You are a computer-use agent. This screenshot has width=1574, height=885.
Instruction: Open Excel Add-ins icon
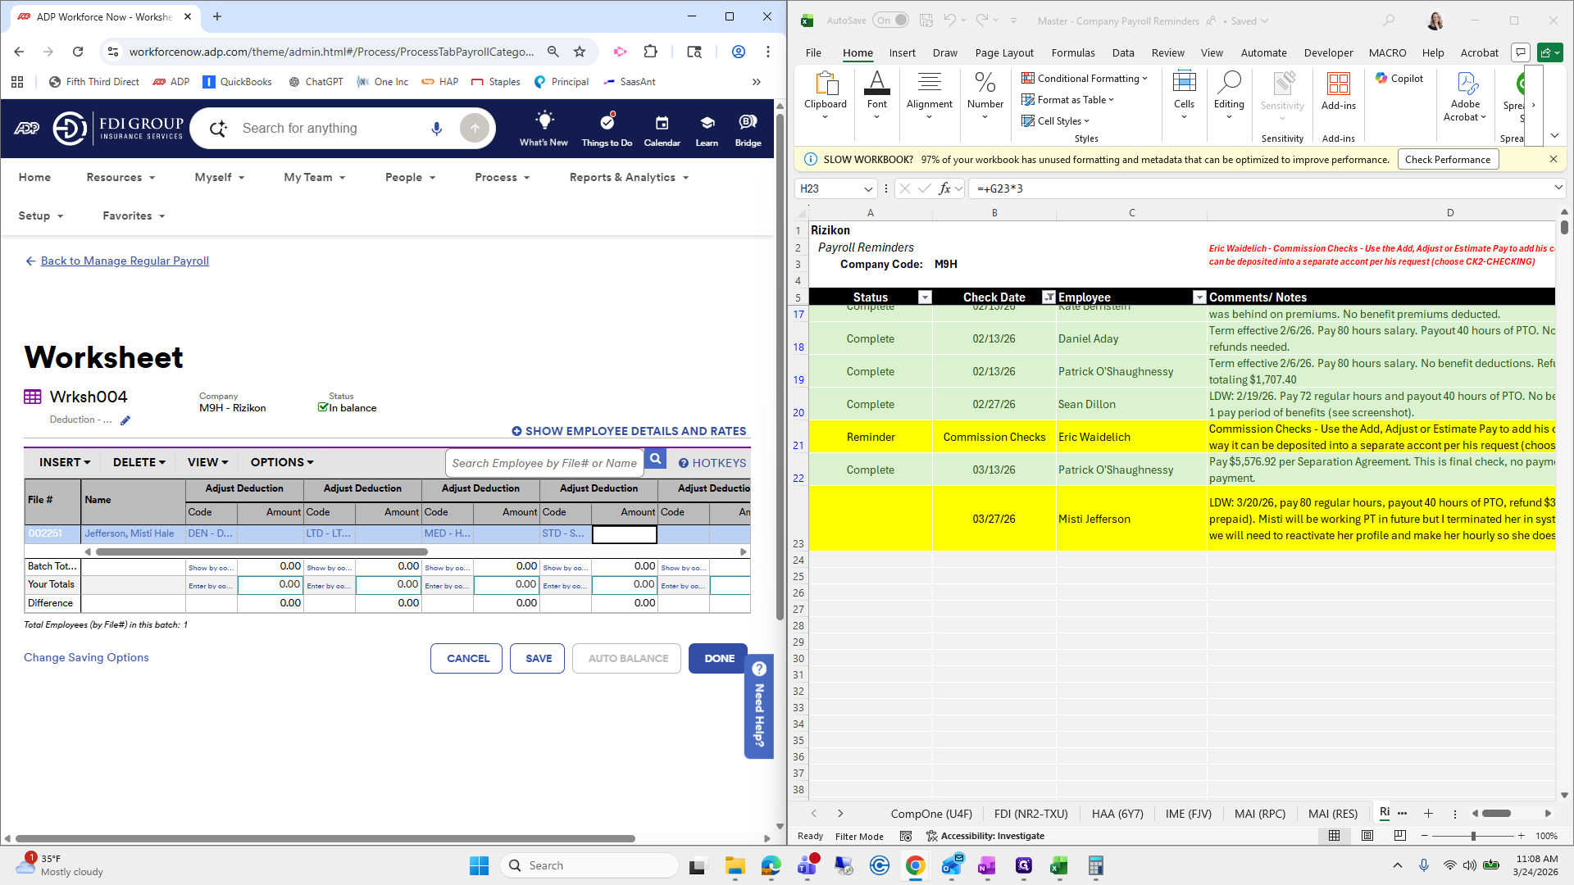point(1338,90)
